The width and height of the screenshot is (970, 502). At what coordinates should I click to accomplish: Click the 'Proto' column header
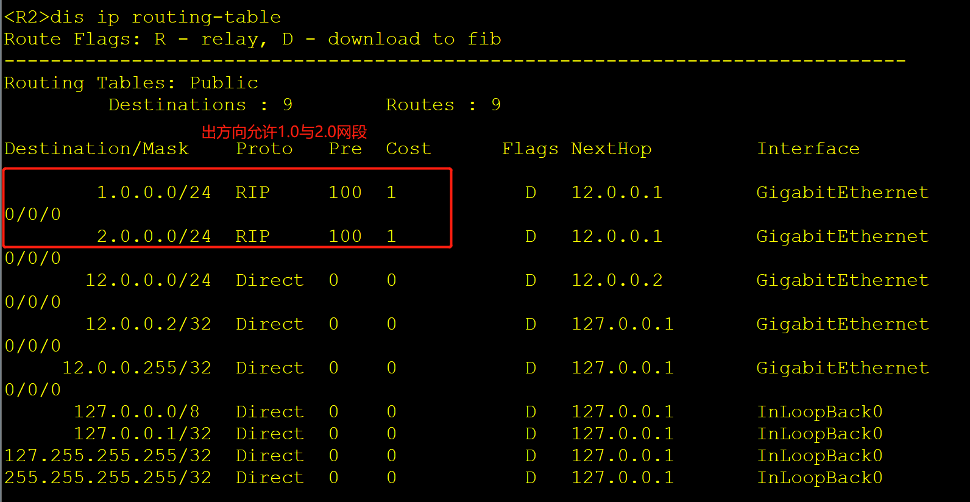(x=264, y=149)
